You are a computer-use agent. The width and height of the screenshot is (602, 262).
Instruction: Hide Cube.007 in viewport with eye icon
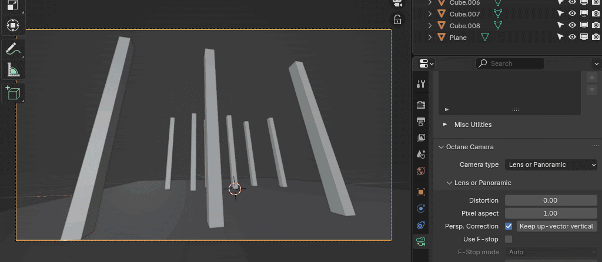[572, 14]
